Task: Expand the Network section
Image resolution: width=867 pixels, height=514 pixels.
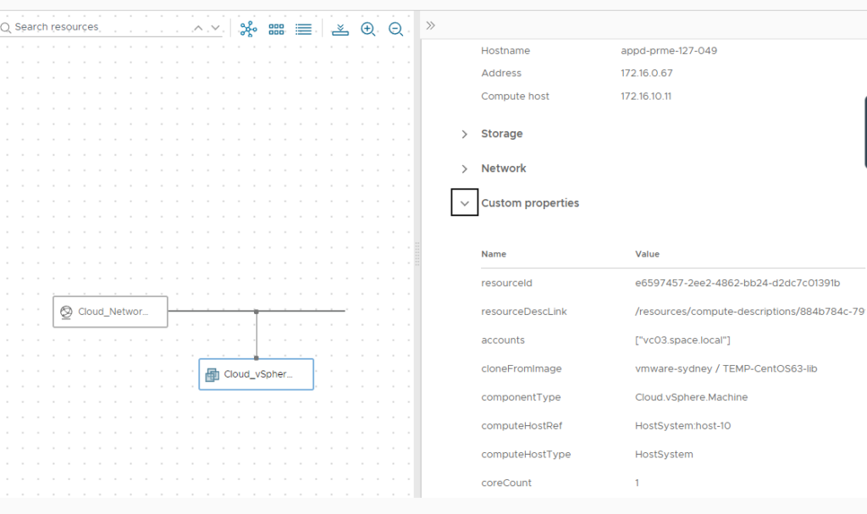Action: coord(465,169)
